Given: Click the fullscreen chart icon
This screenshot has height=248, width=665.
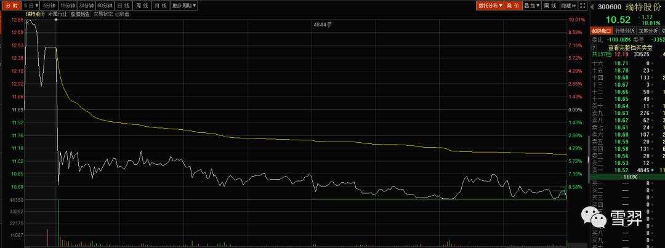Looking at the screenshot, I should click(x=582, y=6).
